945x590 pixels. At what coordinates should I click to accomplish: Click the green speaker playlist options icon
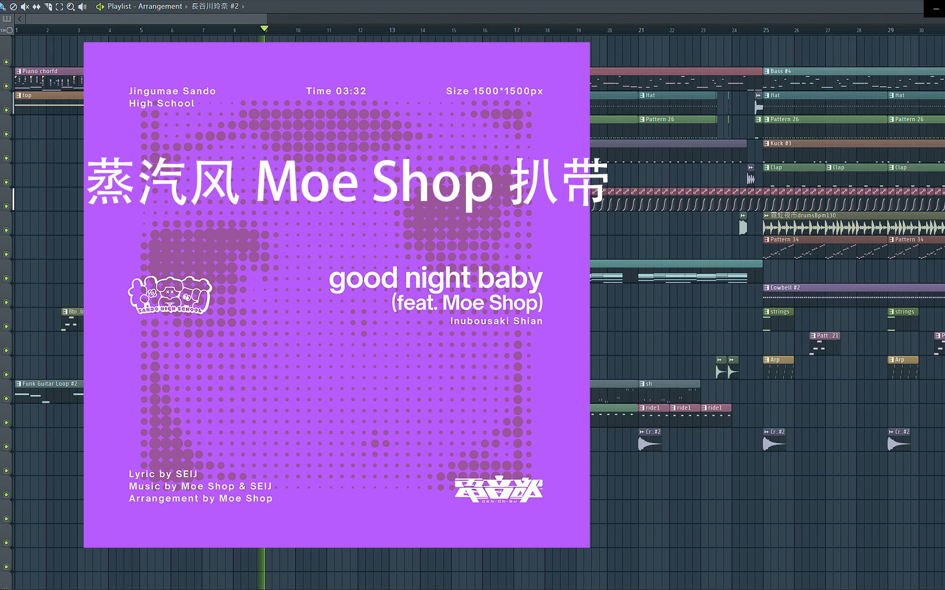tap(100, 7)
